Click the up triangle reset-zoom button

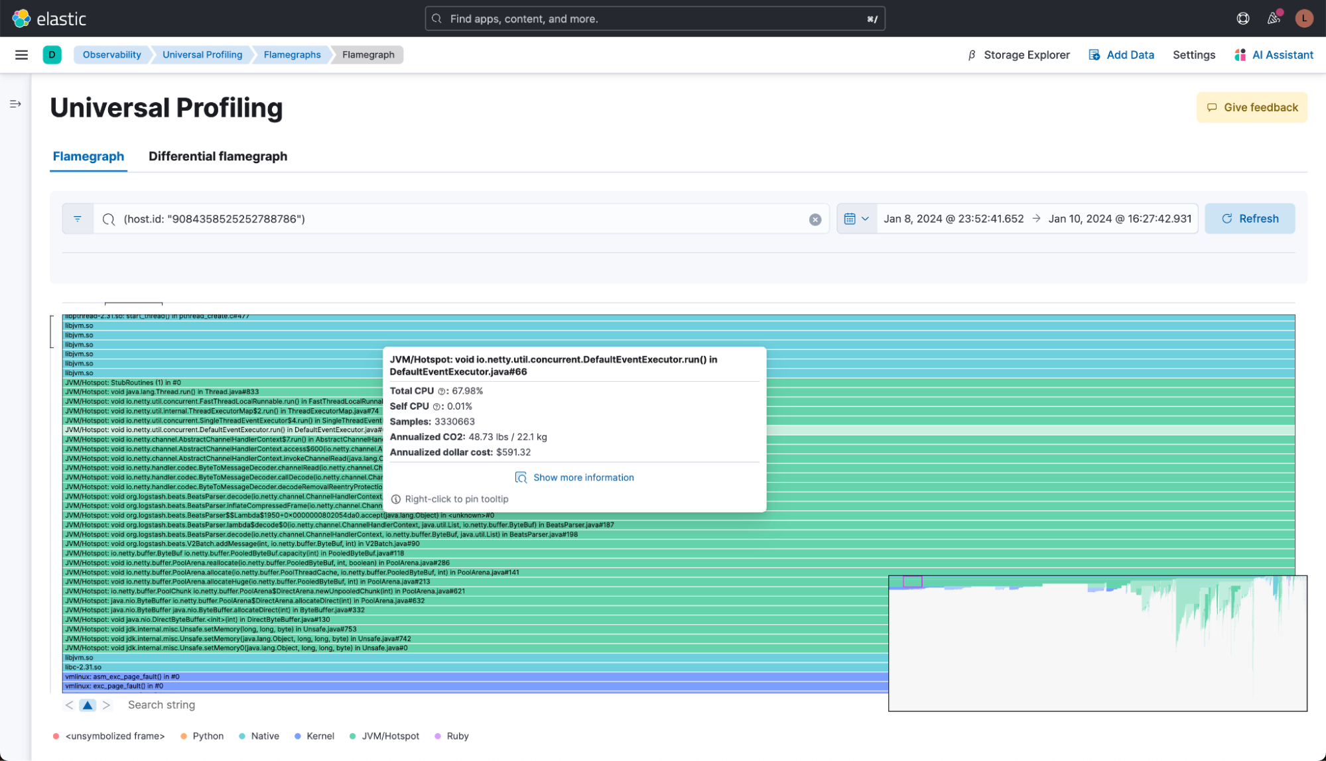click(x=88, y=705)
